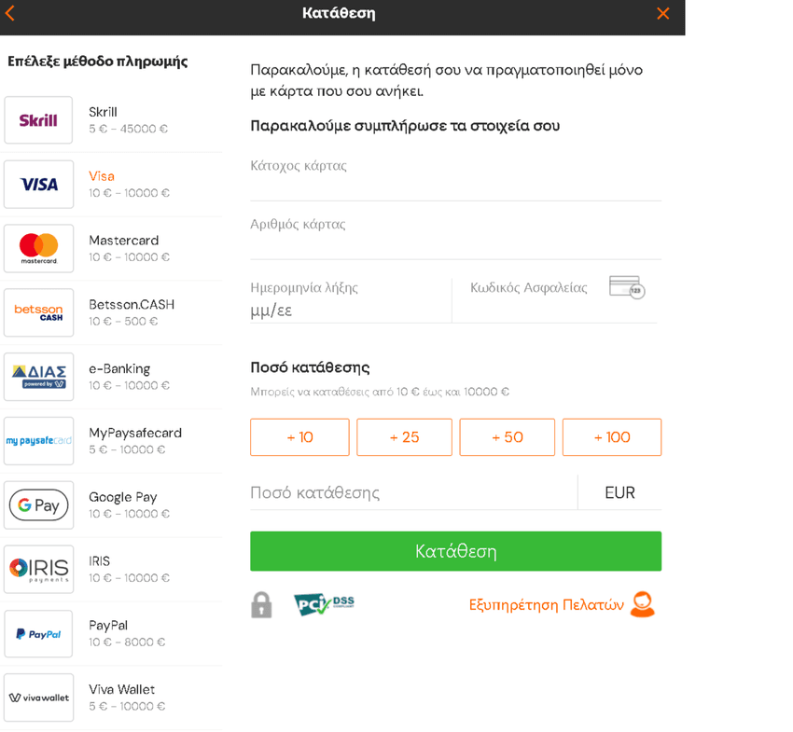The height and width of the screenshot is (732, 793).
Task: Click the green Κατάθεση submit button
Action: pos(455,551)
